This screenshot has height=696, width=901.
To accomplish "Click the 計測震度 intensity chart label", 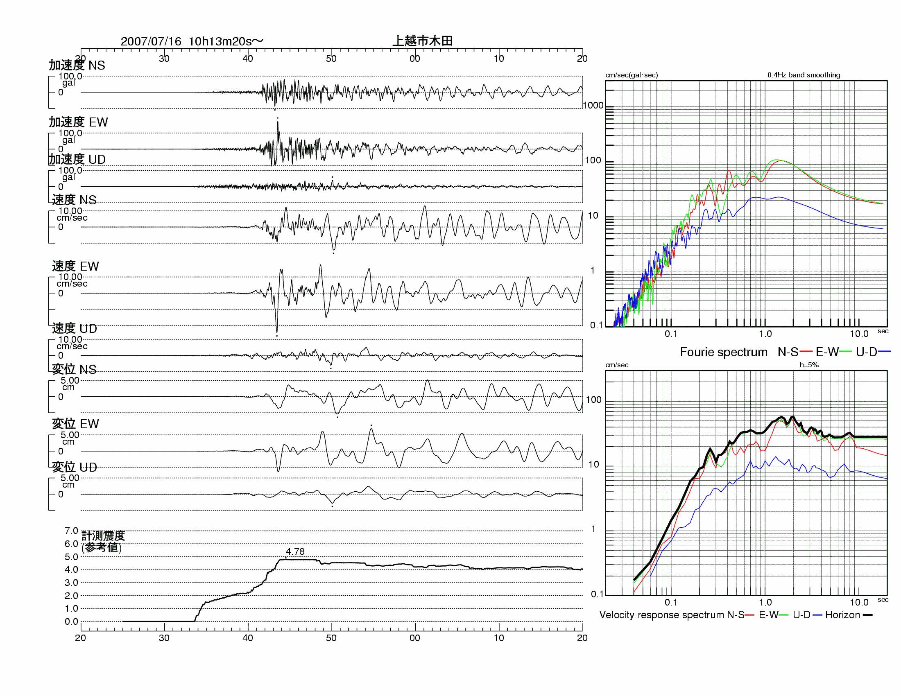I will [103, 536].
